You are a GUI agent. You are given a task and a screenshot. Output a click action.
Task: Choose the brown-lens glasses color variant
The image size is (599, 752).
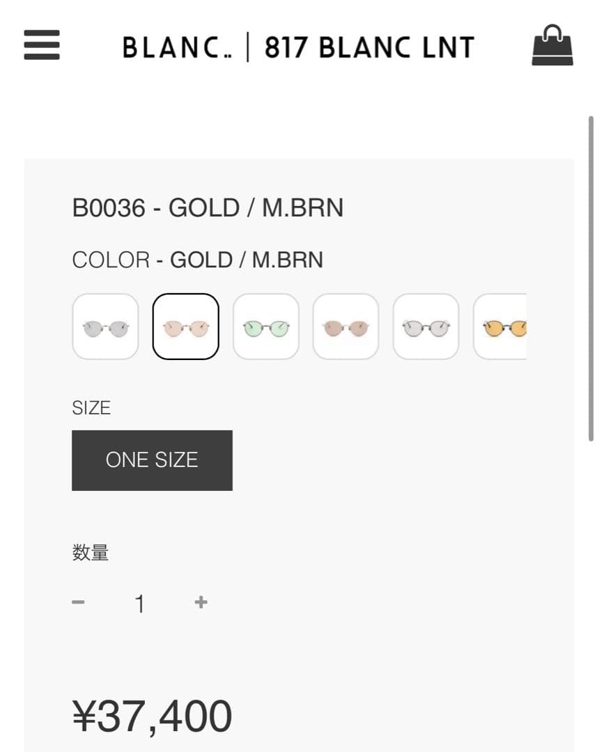345,327
